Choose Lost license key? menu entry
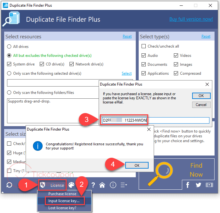The image size is (220, 213). point(64,208)
